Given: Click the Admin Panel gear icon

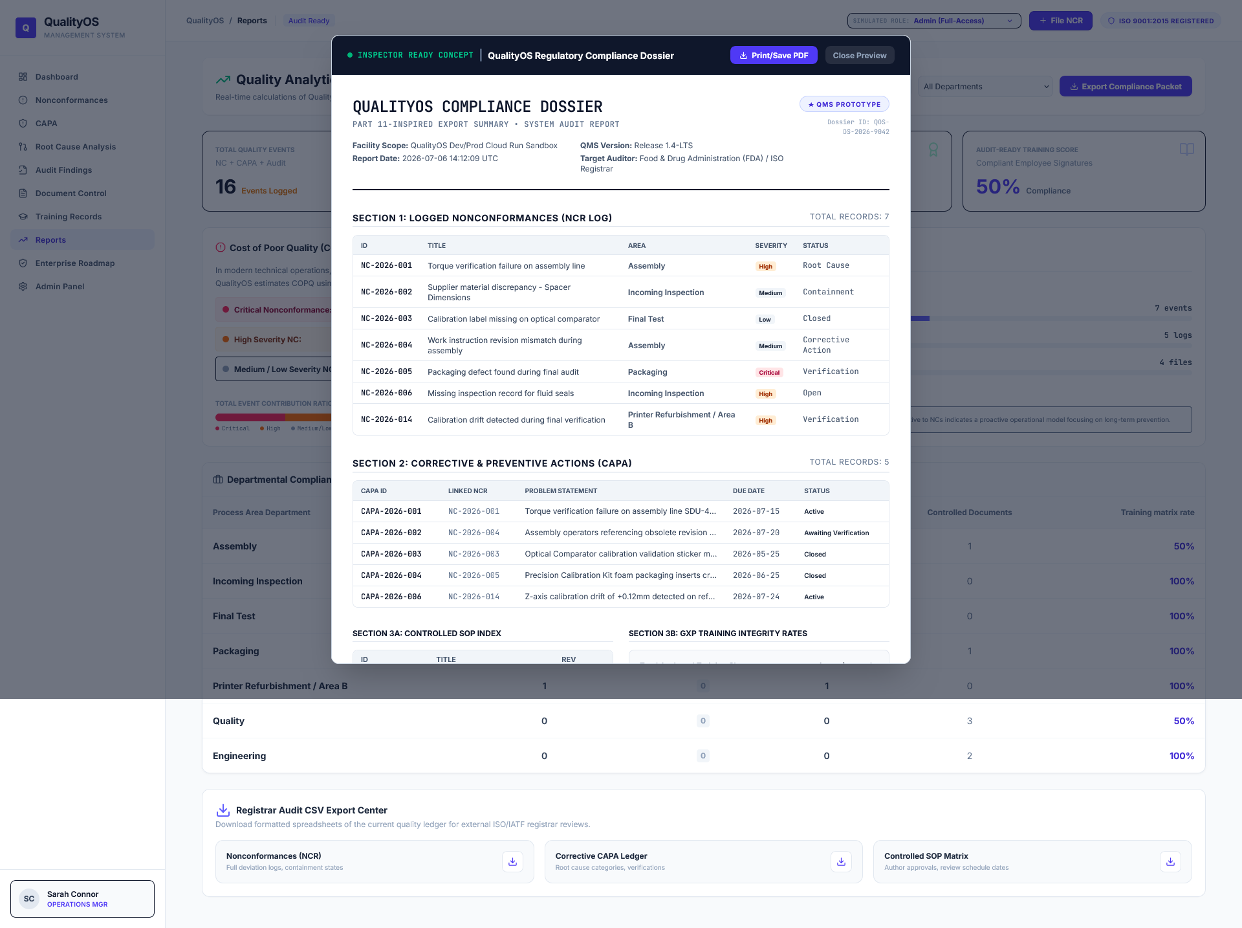Looking at the screenshot, I should coord(23,287).
